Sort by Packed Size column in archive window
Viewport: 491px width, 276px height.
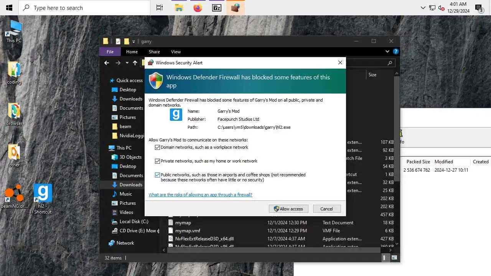pos(418,162)
